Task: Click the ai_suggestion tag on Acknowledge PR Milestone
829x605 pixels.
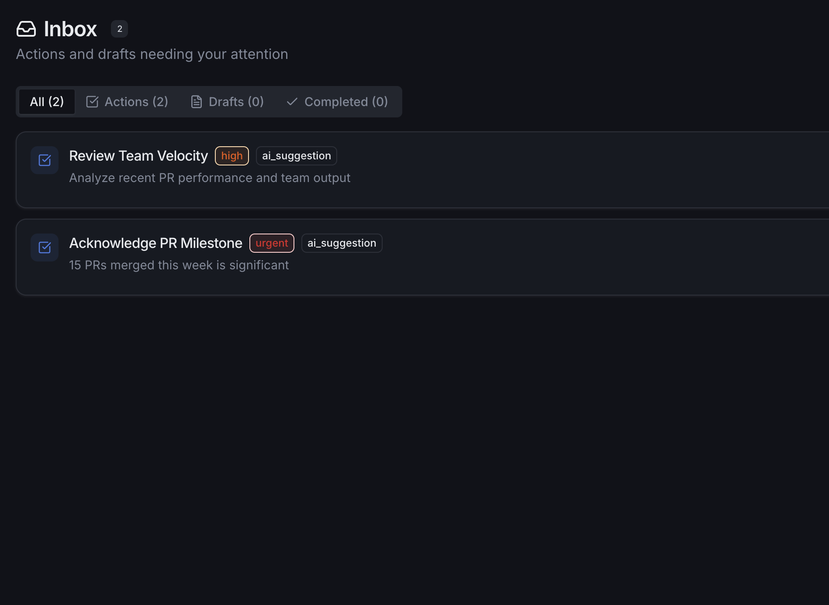Action: click(x=342, y=243)
